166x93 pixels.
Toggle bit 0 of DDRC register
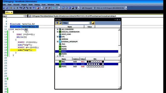(103, 64)
